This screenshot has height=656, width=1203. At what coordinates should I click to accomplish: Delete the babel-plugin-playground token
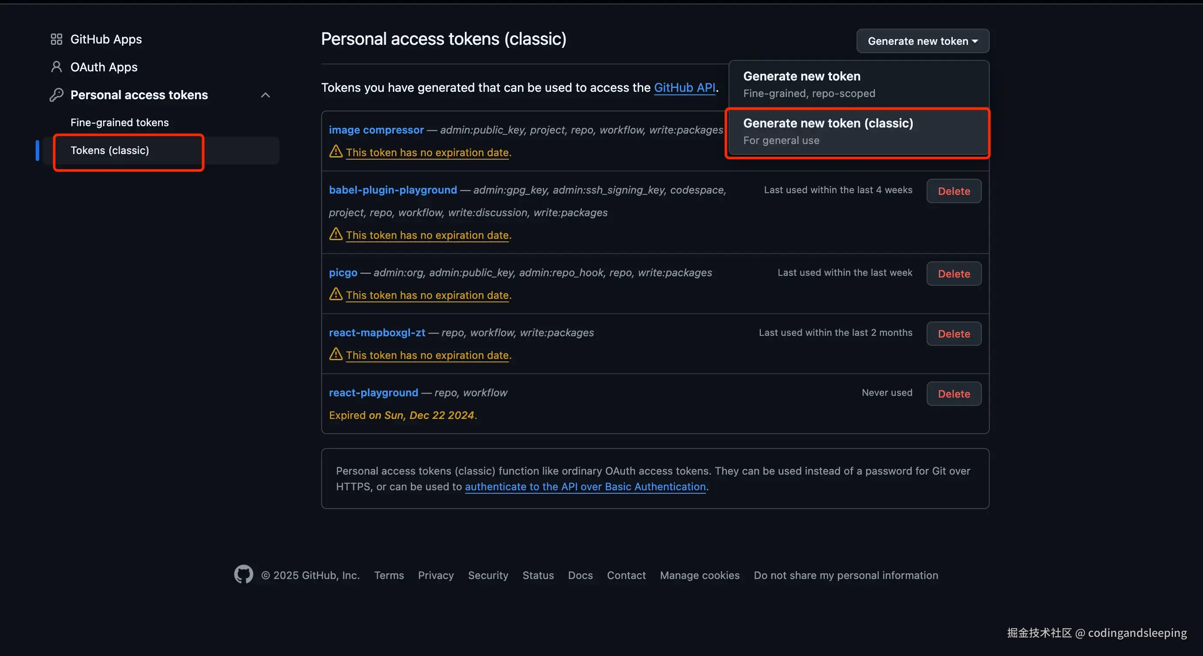click(954, 191)
